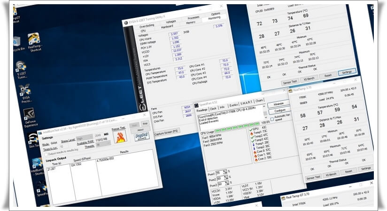Launch the IntelBurnTest shortcut on the desktop
This screenshot has width=387, height=211.
click(x=37, y=166)
